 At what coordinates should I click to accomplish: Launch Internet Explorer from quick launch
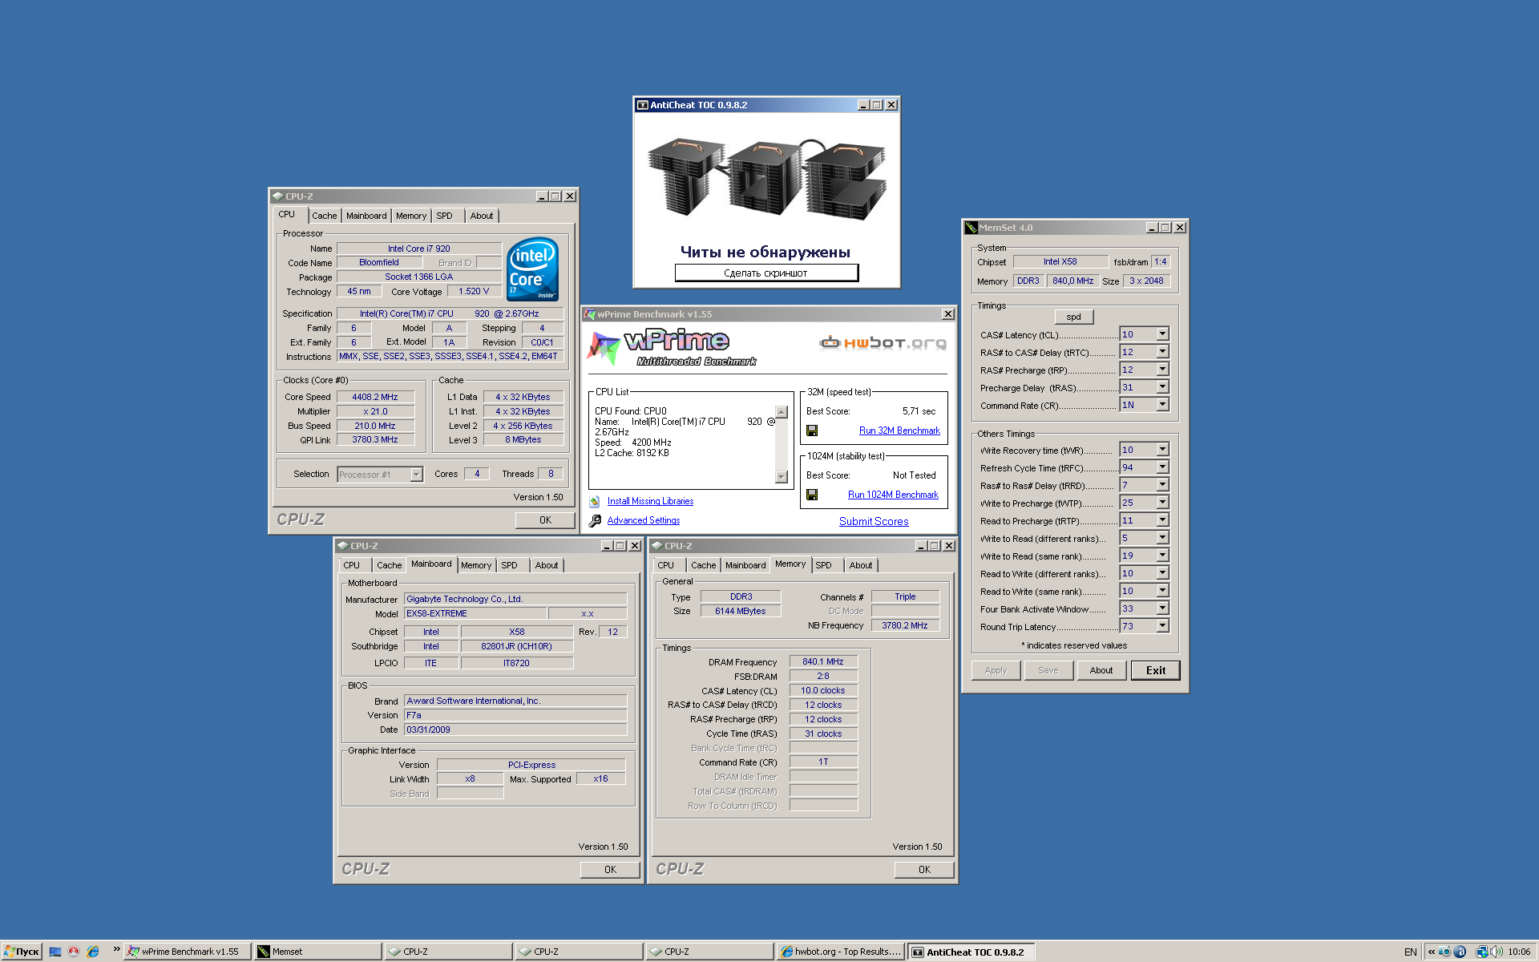tap(93, 952)
